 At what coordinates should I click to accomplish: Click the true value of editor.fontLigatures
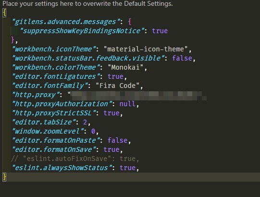[x=115, y=76]
